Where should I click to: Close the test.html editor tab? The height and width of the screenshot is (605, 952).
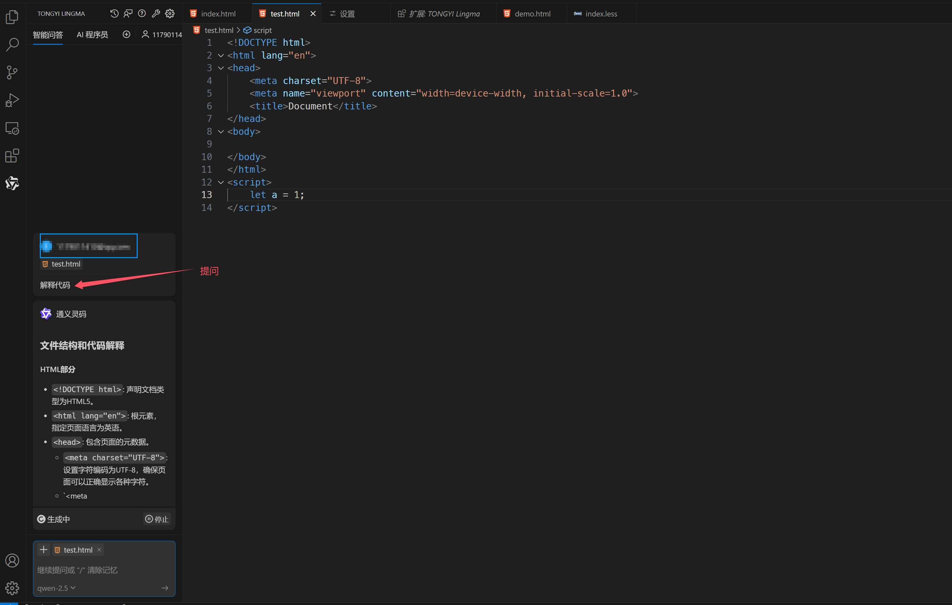coord(313,14)
